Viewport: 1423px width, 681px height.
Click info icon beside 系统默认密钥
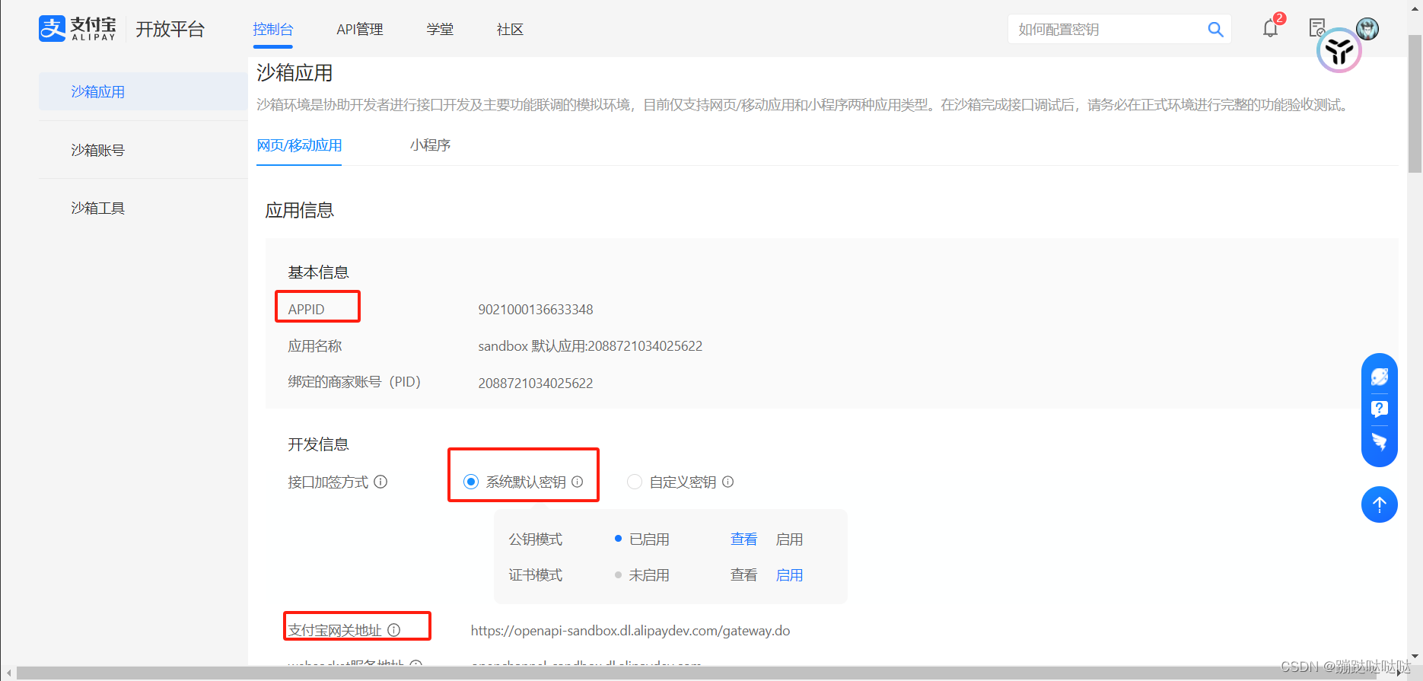pyautogui.click(x=577, y=482)
